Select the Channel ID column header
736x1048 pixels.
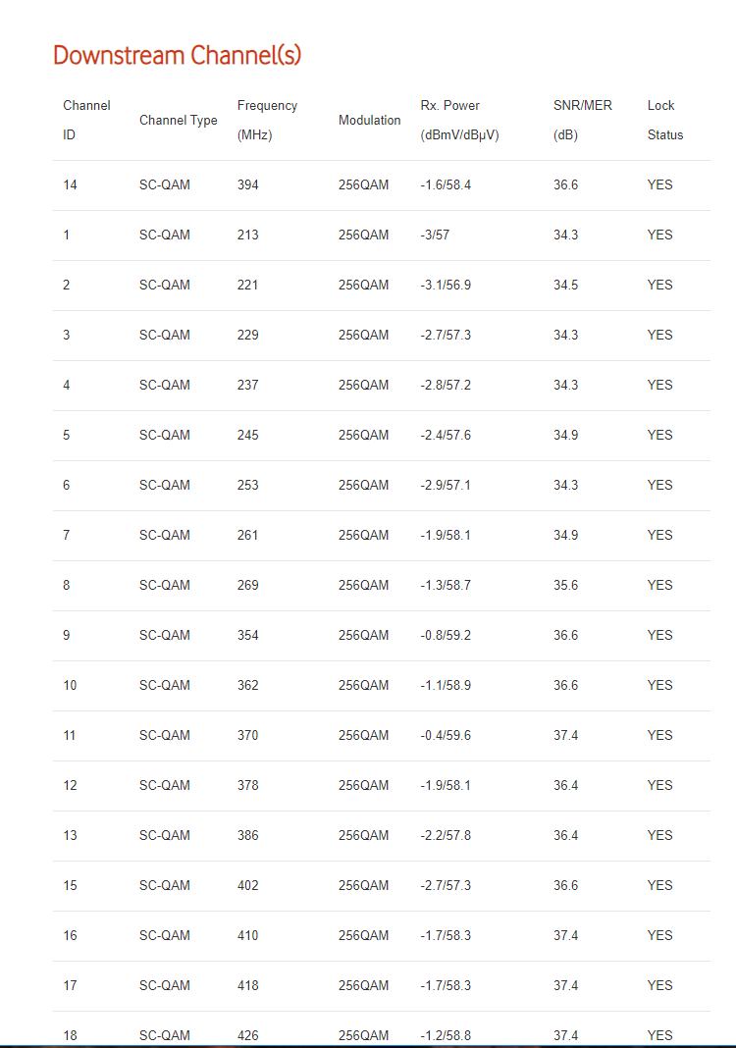tap(87, 121)
